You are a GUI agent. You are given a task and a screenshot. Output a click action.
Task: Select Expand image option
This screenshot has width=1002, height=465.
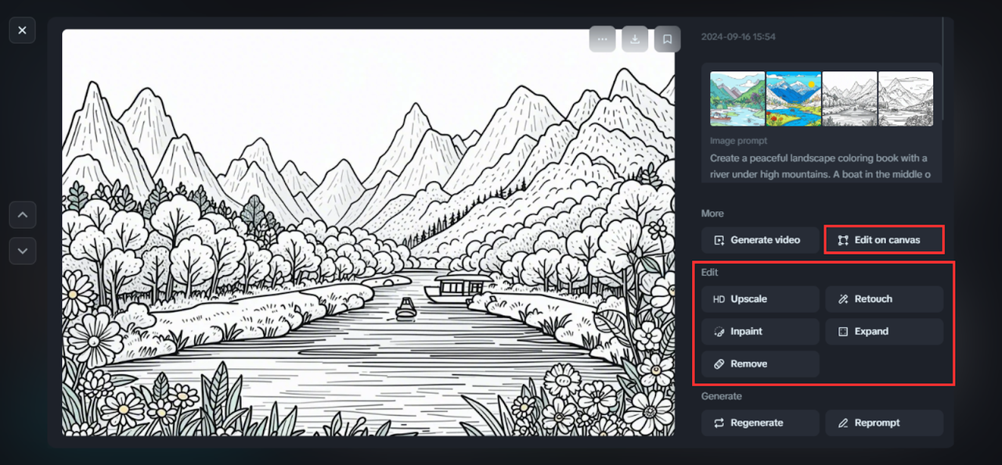884,331
